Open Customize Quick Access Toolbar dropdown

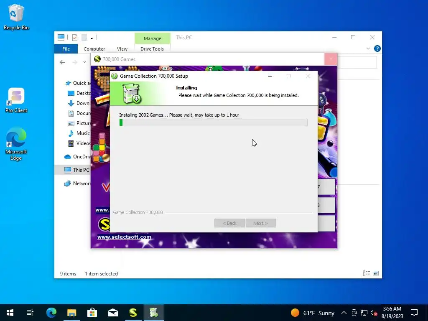click(x=92, y=38)
